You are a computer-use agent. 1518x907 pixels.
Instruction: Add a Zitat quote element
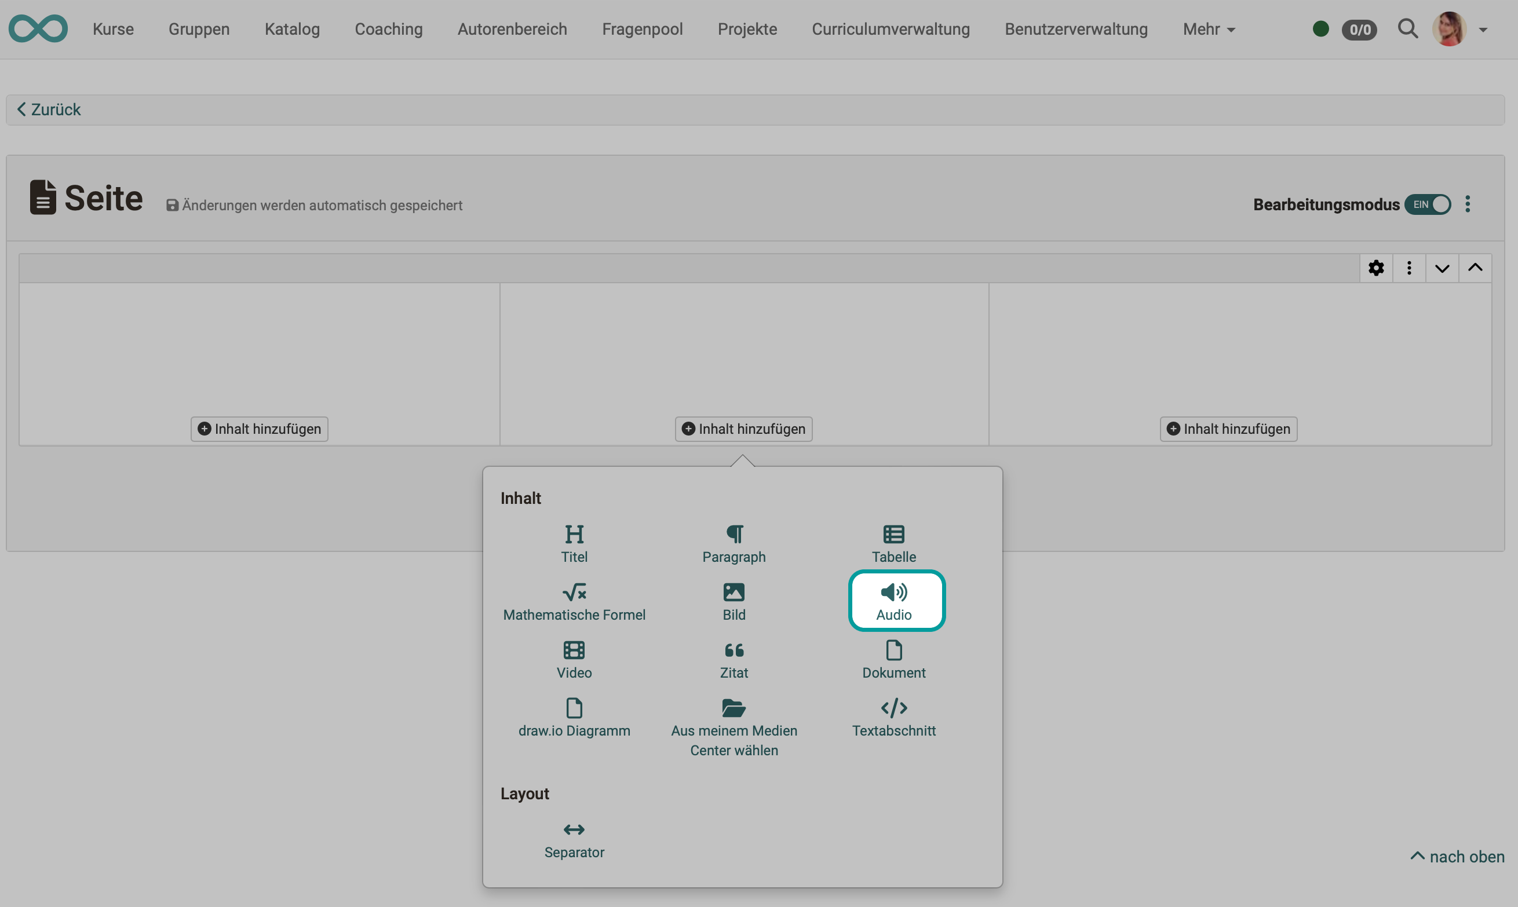(734, 659)
